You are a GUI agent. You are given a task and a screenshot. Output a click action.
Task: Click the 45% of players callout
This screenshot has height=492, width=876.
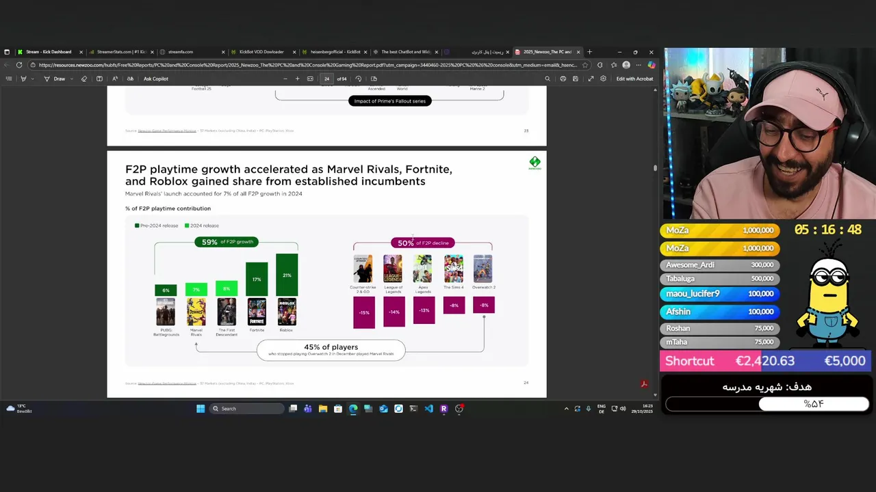tap(331, 350)
